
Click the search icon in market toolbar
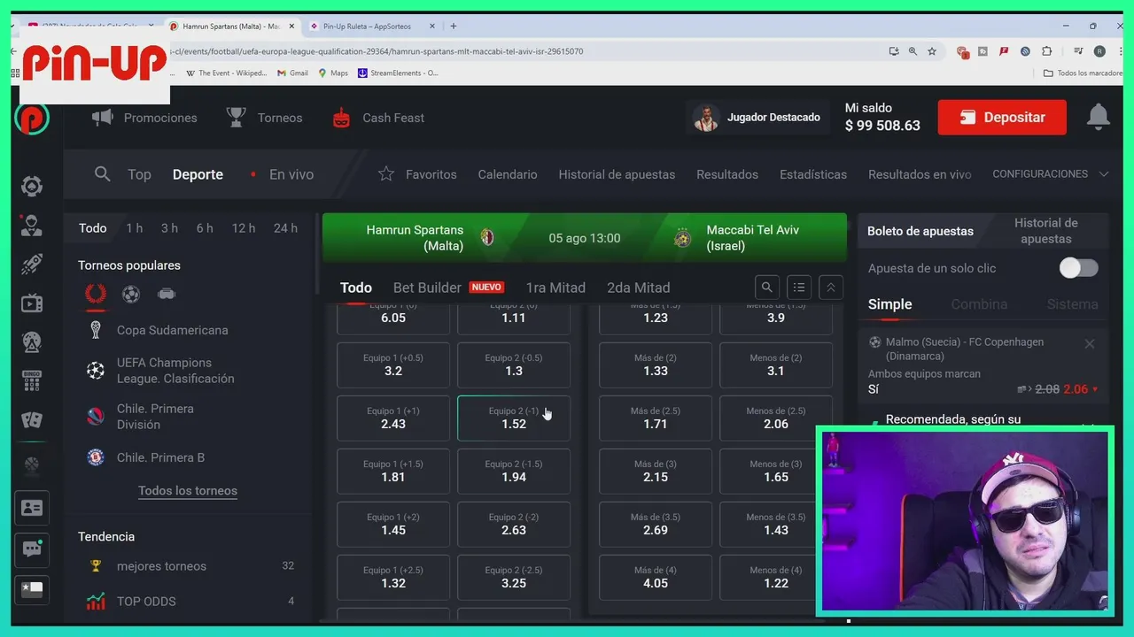pyautogui.click(x=767, y=288)
